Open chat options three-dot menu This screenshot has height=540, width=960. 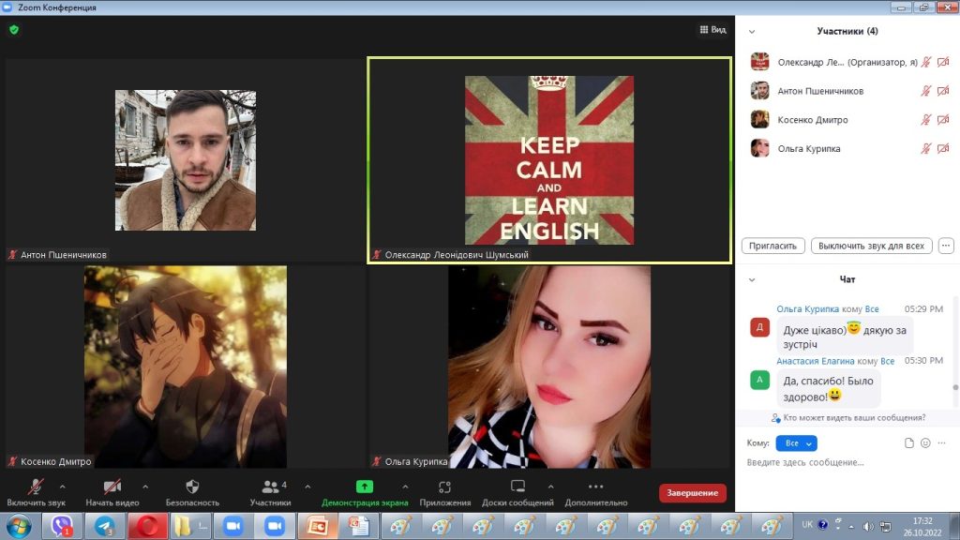click(x=941, y=442)
